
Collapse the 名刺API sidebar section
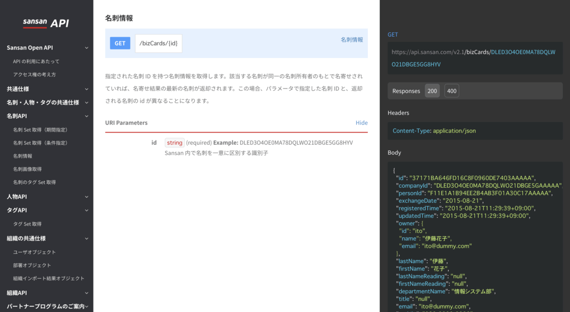pyautogui.click(x=86, y=116)
